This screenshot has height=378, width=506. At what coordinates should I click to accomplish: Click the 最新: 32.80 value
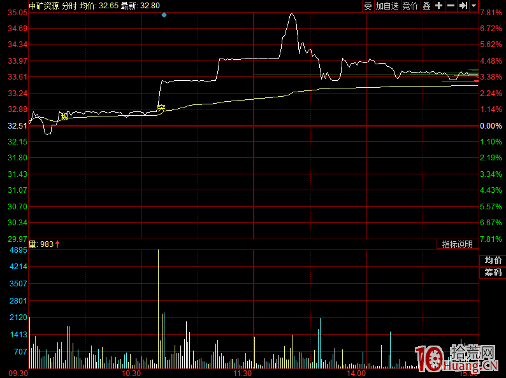[140, 6]
